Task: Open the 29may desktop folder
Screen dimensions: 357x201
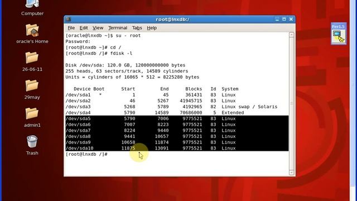Action: 32,85
